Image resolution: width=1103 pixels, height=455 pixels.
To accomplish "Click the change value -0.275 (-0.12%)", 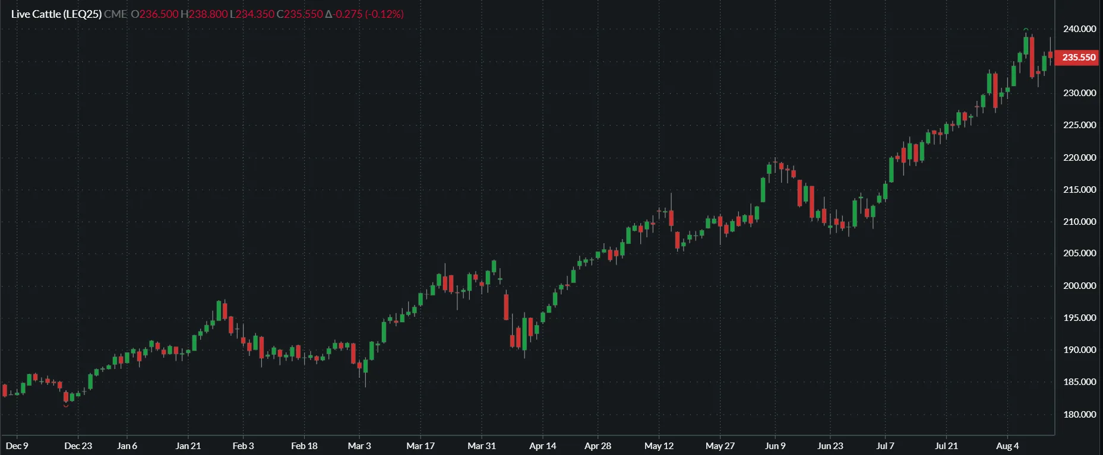I will [x=369, y=14].
